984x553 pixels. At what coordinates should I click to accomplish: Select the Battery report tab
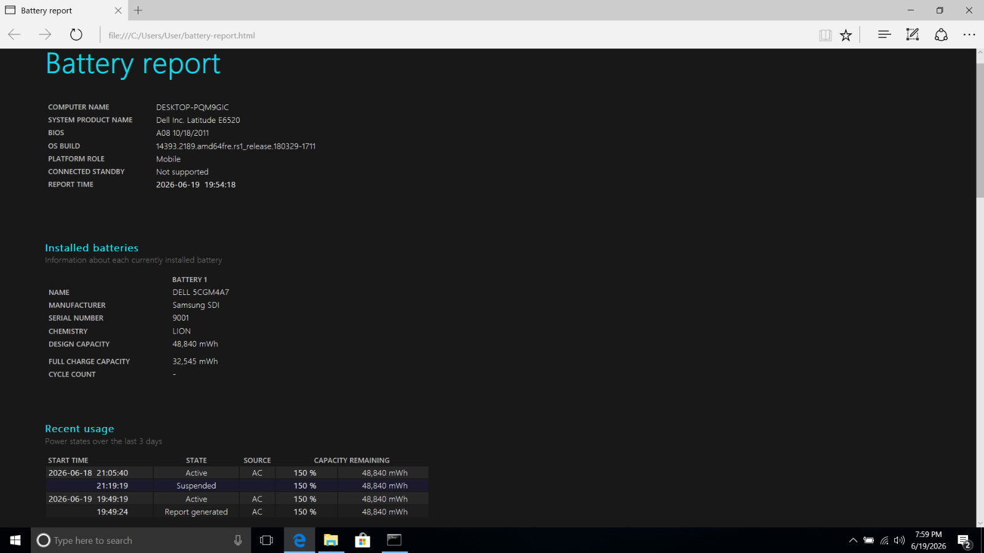coord(63,10)
